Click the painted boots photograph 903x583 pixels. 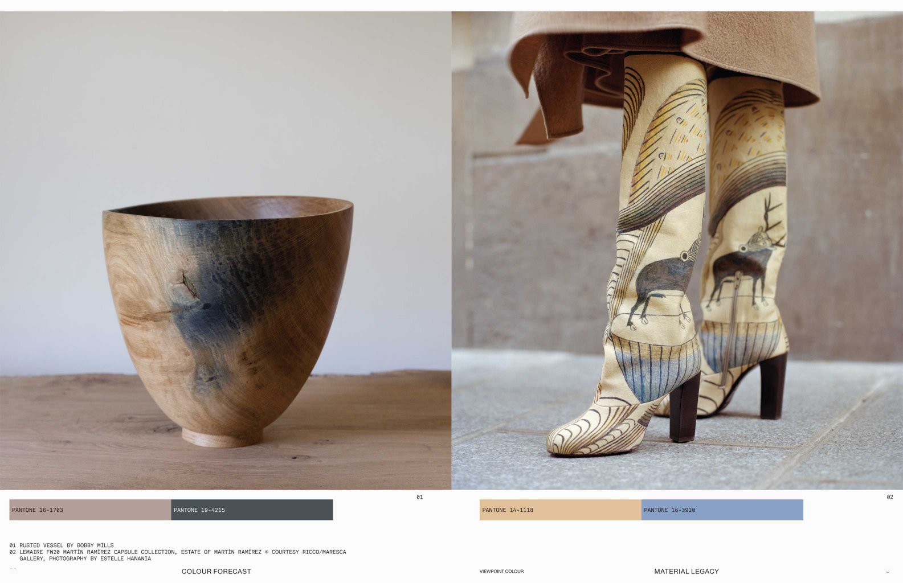click(677, 251)
